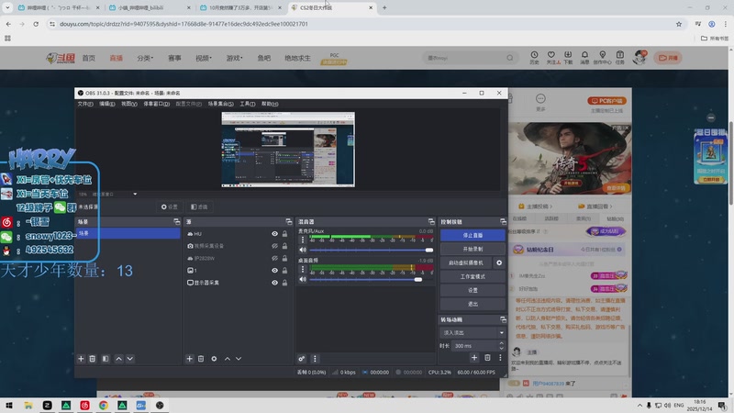This screenshot has width=734, height=413.
Task: Open scene filters icon in Scenes panel
Action: coord(106,359)
